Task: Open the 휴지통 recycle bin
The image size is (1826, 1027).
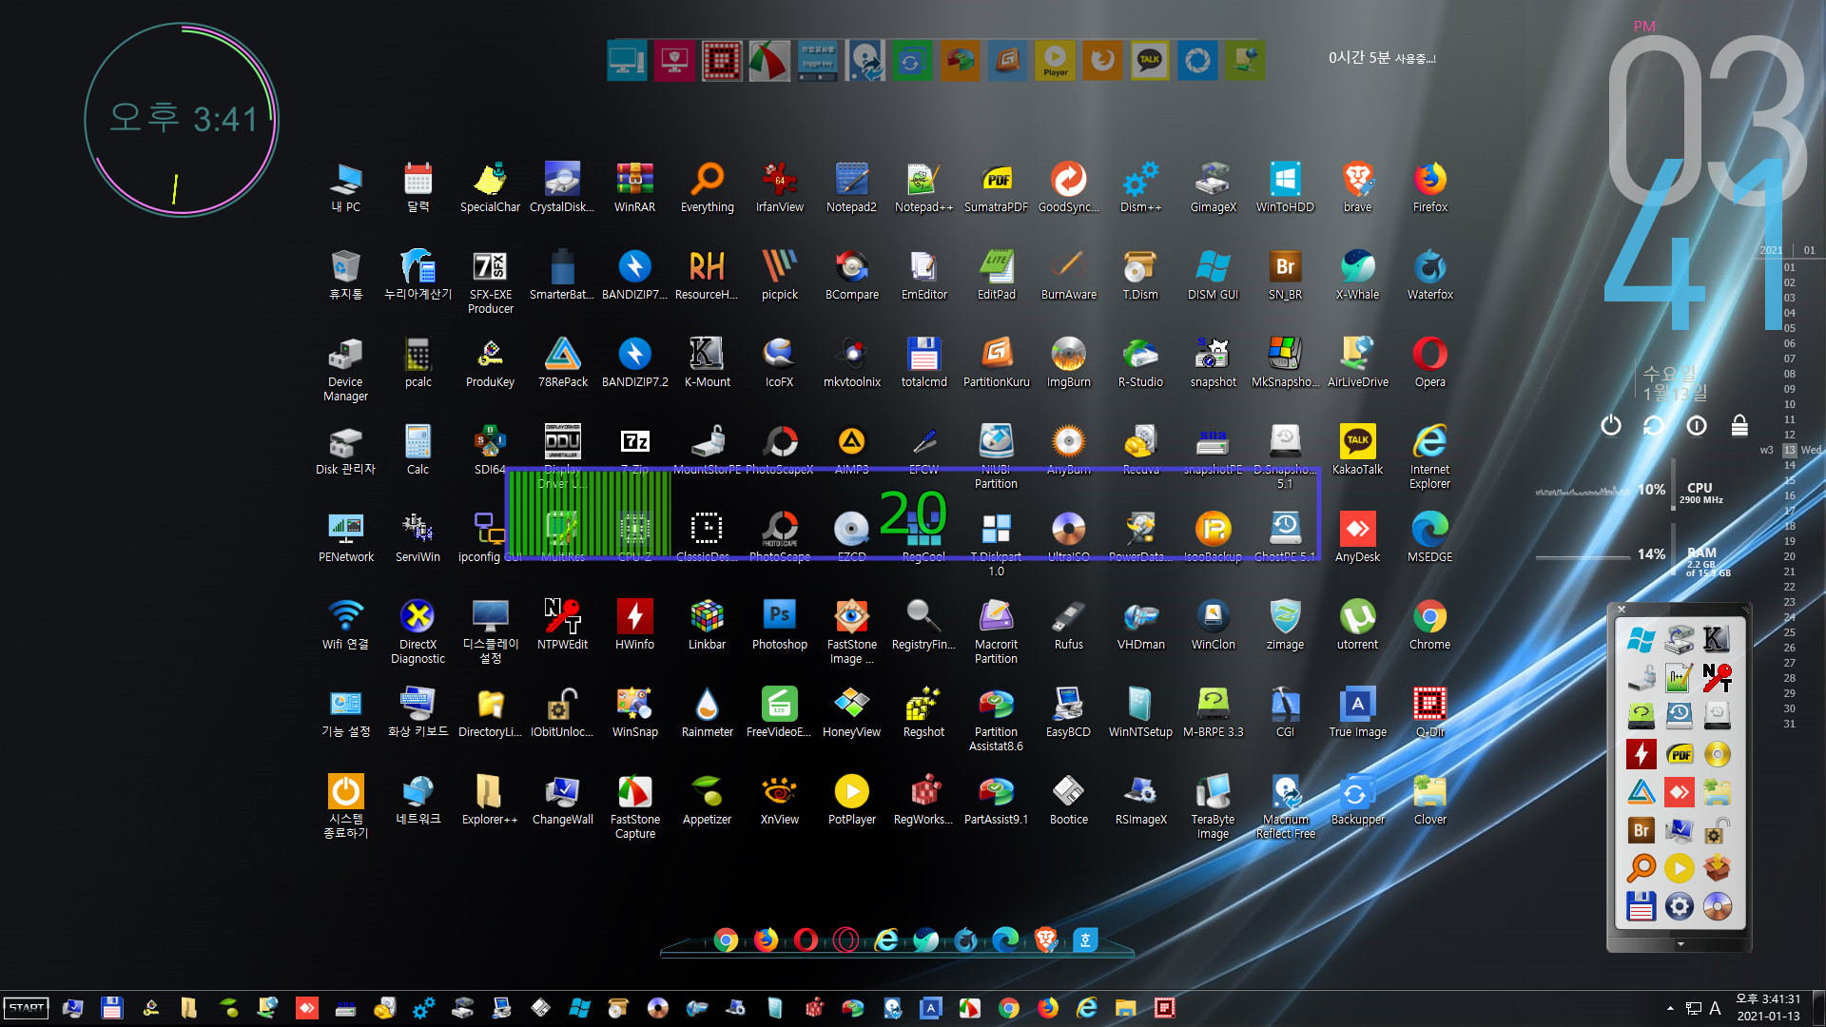Action: pos(345,274)
